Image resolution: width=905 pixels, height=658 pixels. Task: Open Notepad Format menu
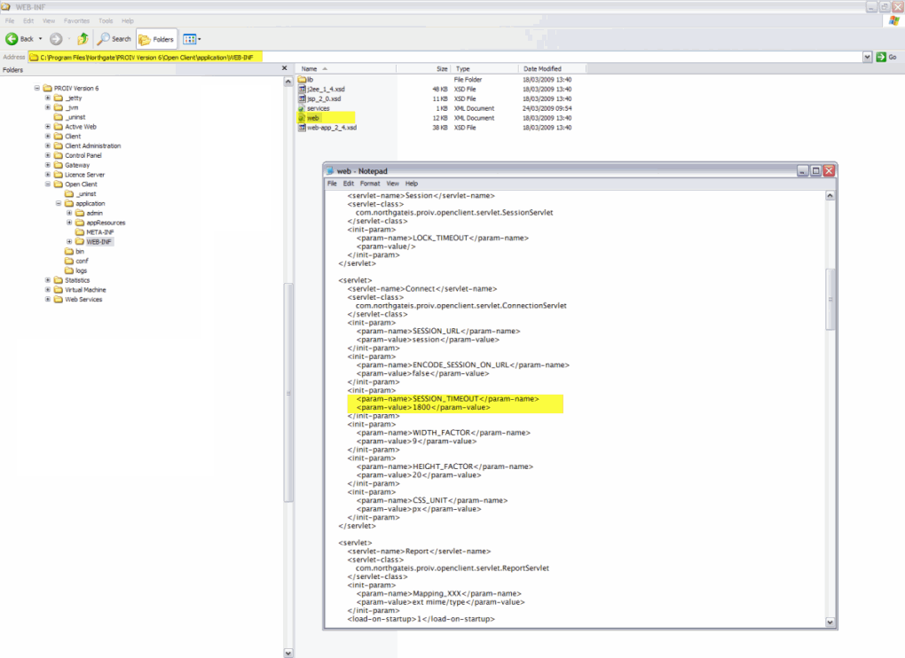tap(370, 184)
